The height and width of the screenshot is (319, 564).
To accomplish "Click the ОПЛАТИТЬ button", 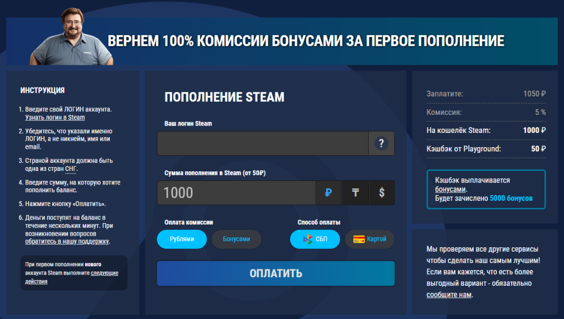I will pos(276,273).
